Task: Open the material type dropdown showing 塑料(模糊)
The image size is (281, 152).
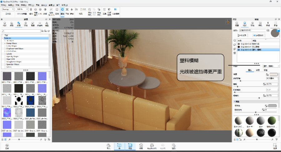Action: click(271, 66)
